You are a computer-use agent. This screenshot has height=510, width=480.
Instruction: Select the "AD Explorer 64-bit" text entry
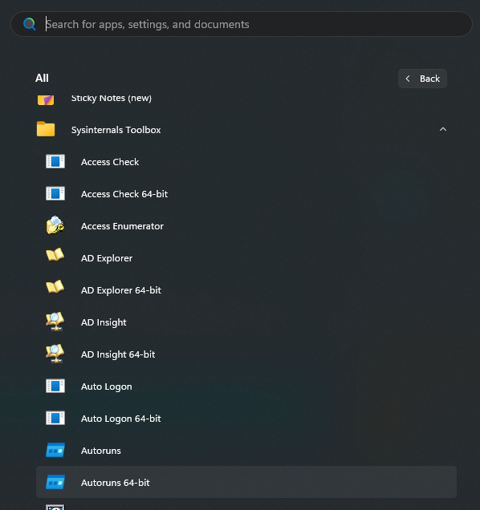click(121, 290)
